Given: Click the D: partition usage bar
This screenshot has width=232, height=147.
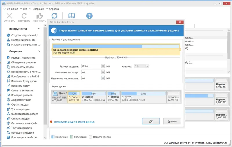Looking at the screenshot, I should 116,46.
